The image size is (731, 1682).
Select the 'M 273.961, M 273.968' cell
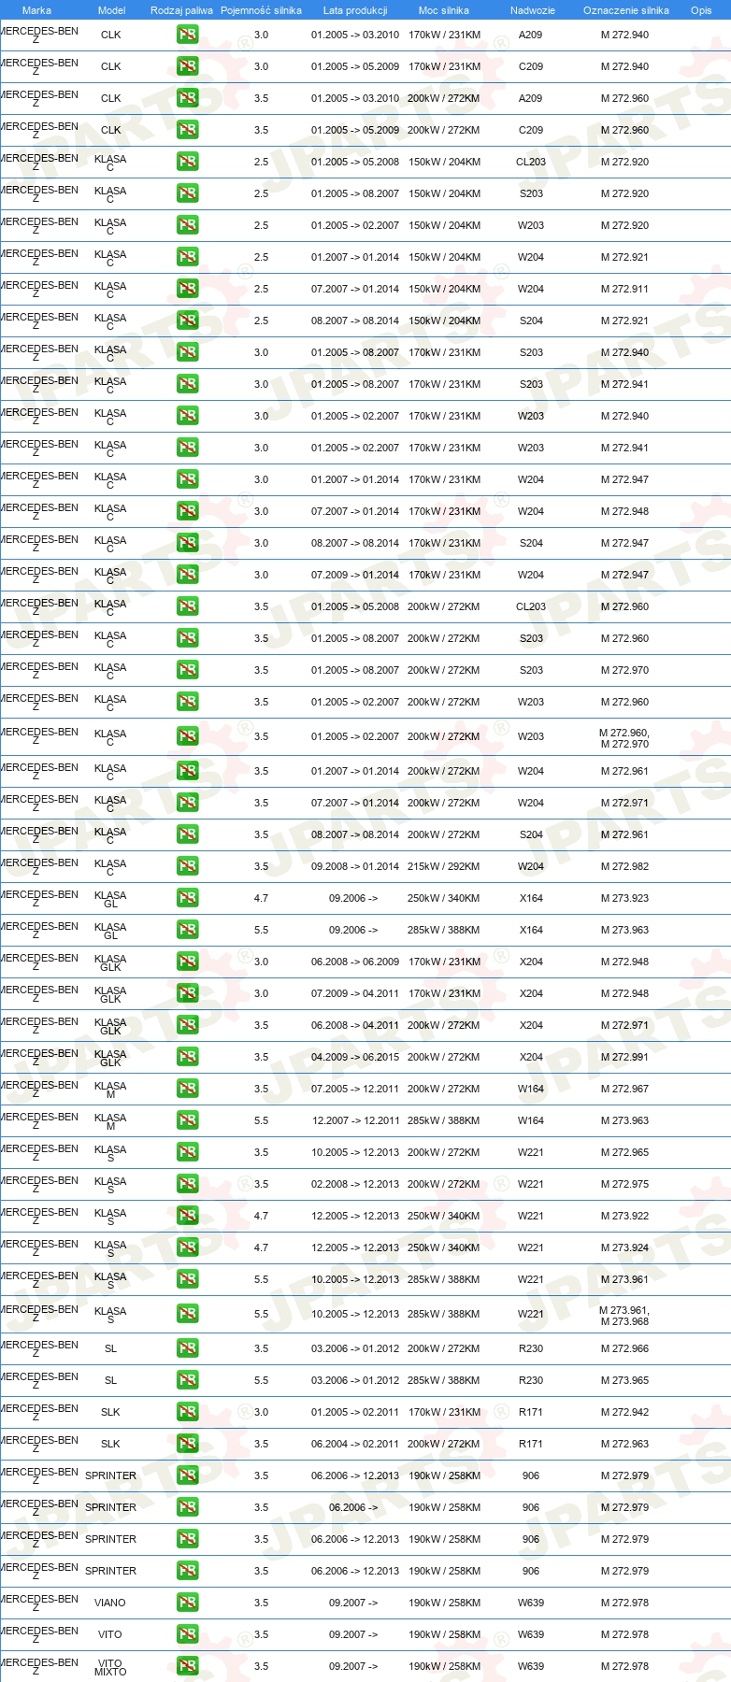[624, 1316]
